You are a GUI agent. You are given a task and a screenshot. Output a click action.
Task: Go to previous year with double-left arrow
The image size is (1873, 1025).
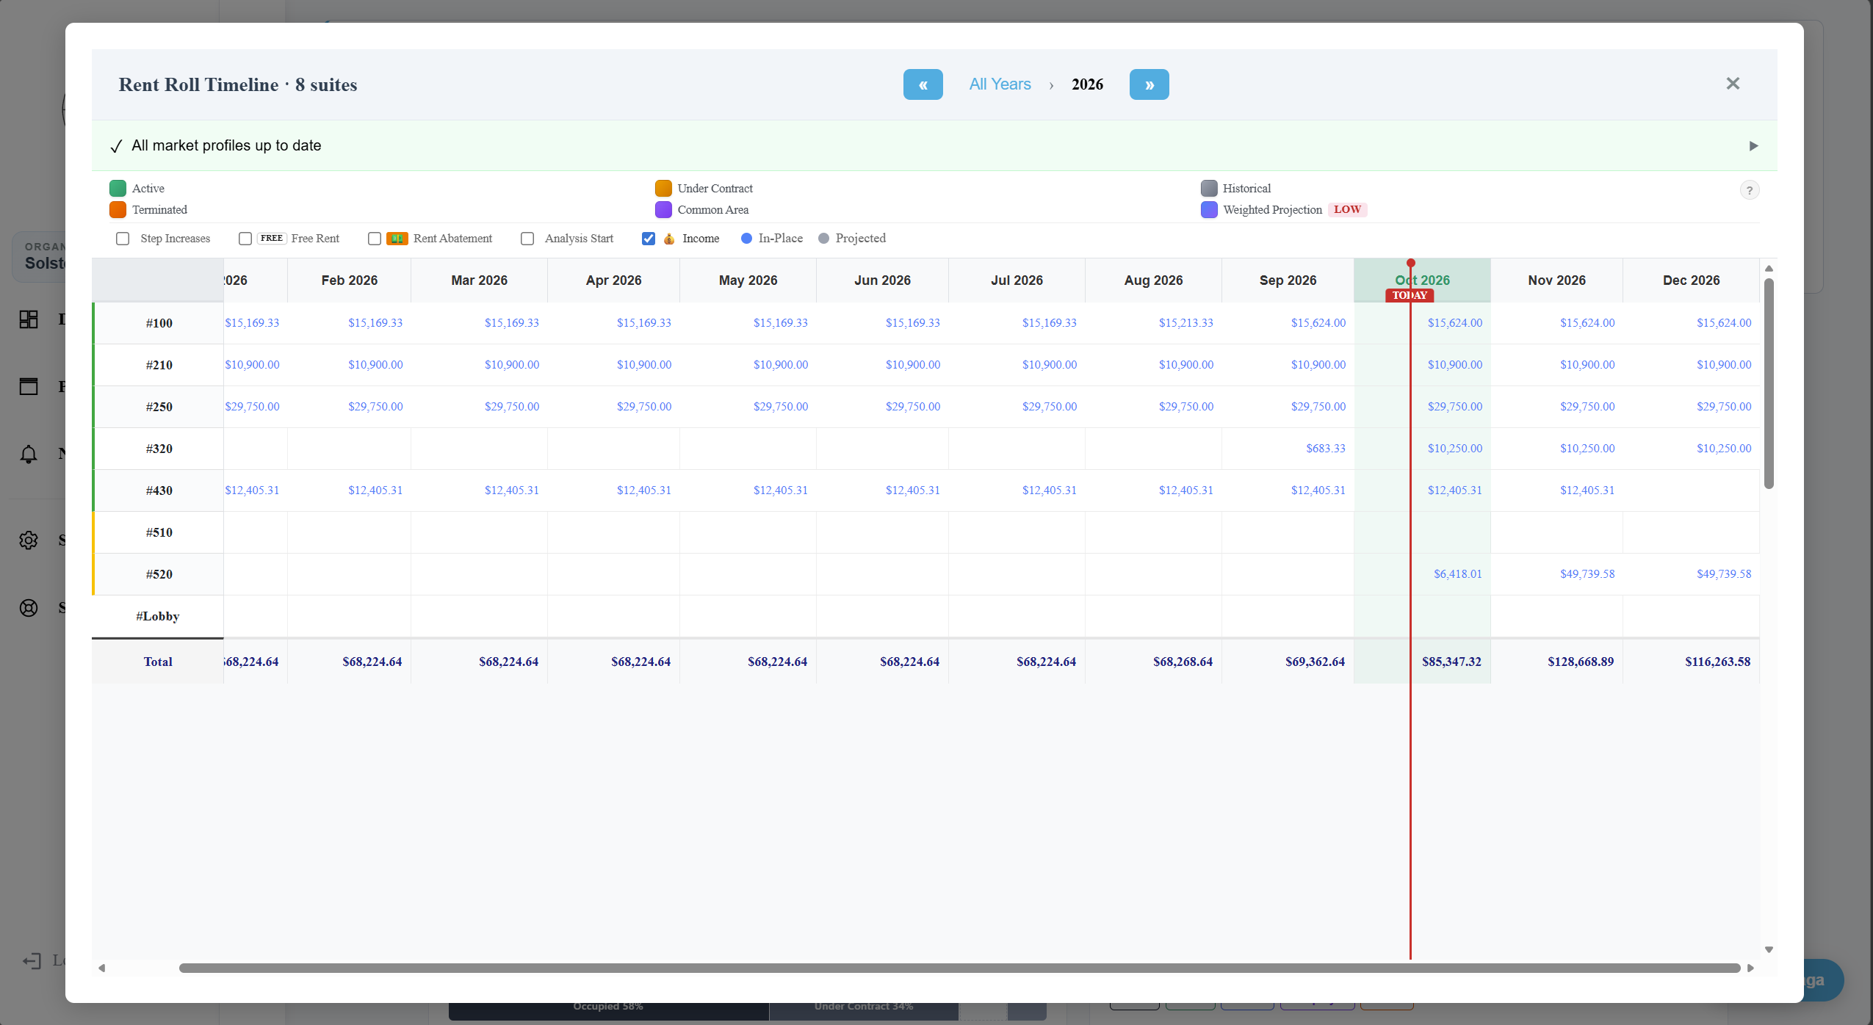pyautogui.click(x=923, y=84)
